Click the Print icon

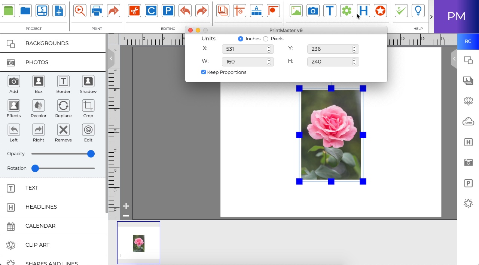[97, 10]
